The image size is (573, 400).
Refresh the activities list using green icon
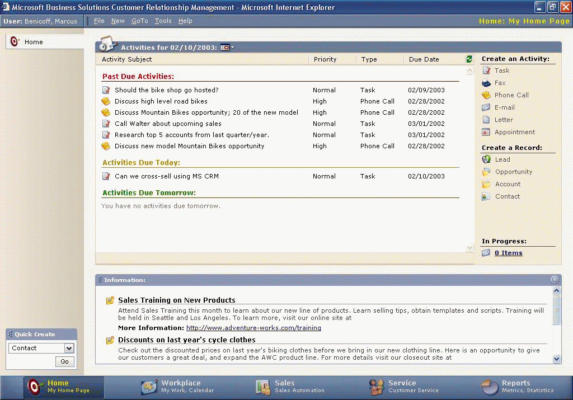469,59
